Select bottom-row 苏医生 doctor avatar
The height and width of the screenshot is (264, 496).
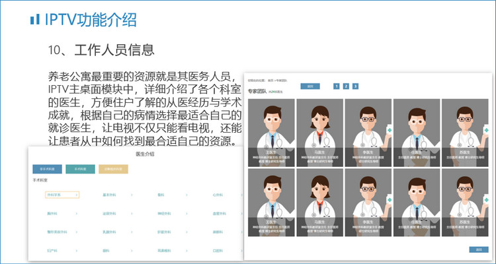click(464, 198)
